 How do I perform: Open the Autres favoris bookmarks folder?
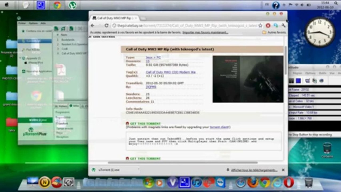274,33
